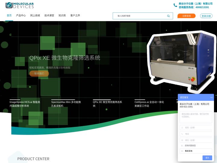
Task: Click the 单位（必填）organization field
Action: click(196, 140)
